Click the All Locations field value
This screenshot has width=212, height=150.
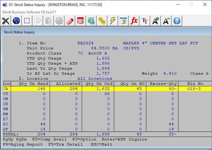point(95,79)
